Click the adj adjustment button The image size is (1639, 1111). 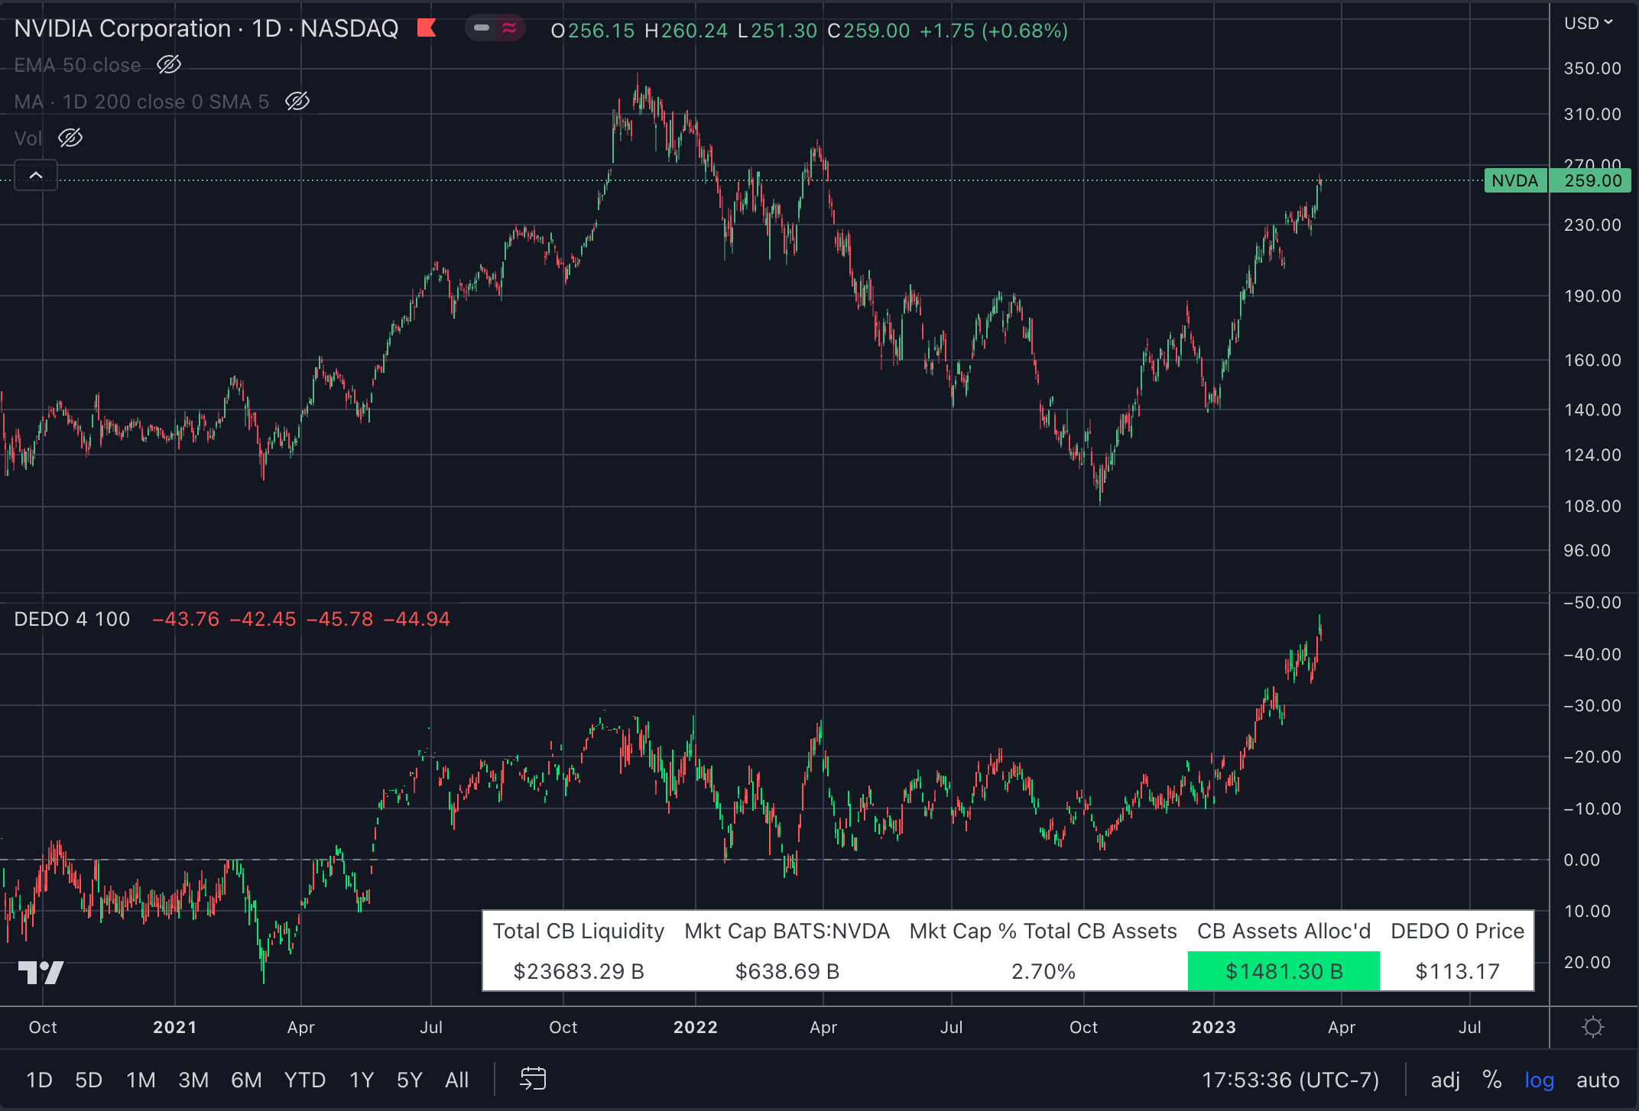tap(1445, 1080)
